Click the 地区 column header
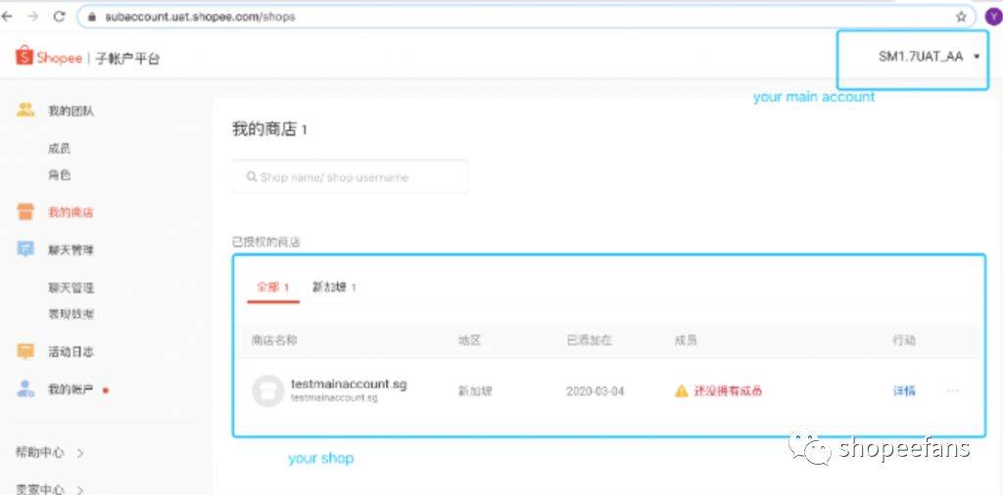 pos(469,340)
